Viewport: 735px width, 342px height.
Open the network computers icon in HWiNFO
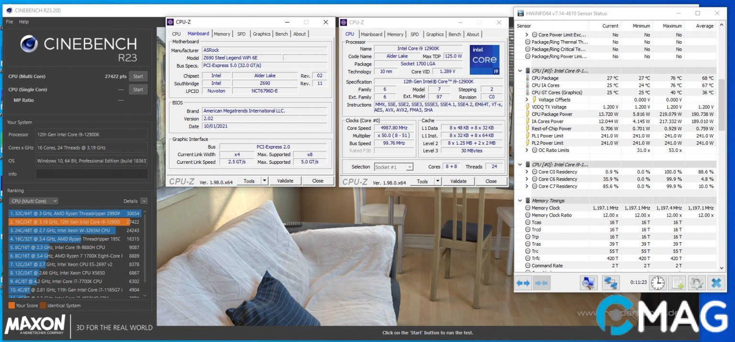[x=610, y=283]
